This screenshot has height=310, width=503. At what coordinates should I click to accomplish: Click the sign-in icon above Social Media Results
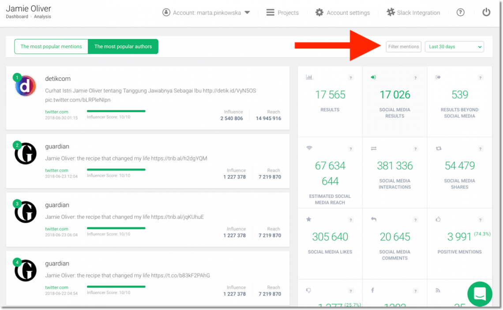(x=373, y=77)
